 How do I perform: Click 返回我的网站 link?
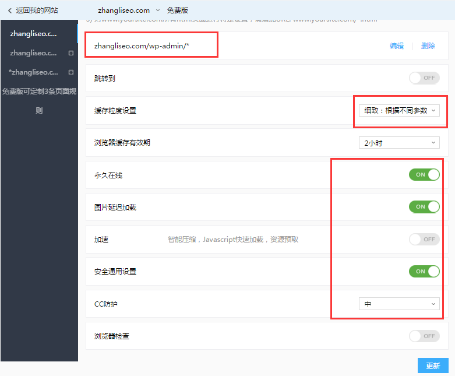pos(37,10)
